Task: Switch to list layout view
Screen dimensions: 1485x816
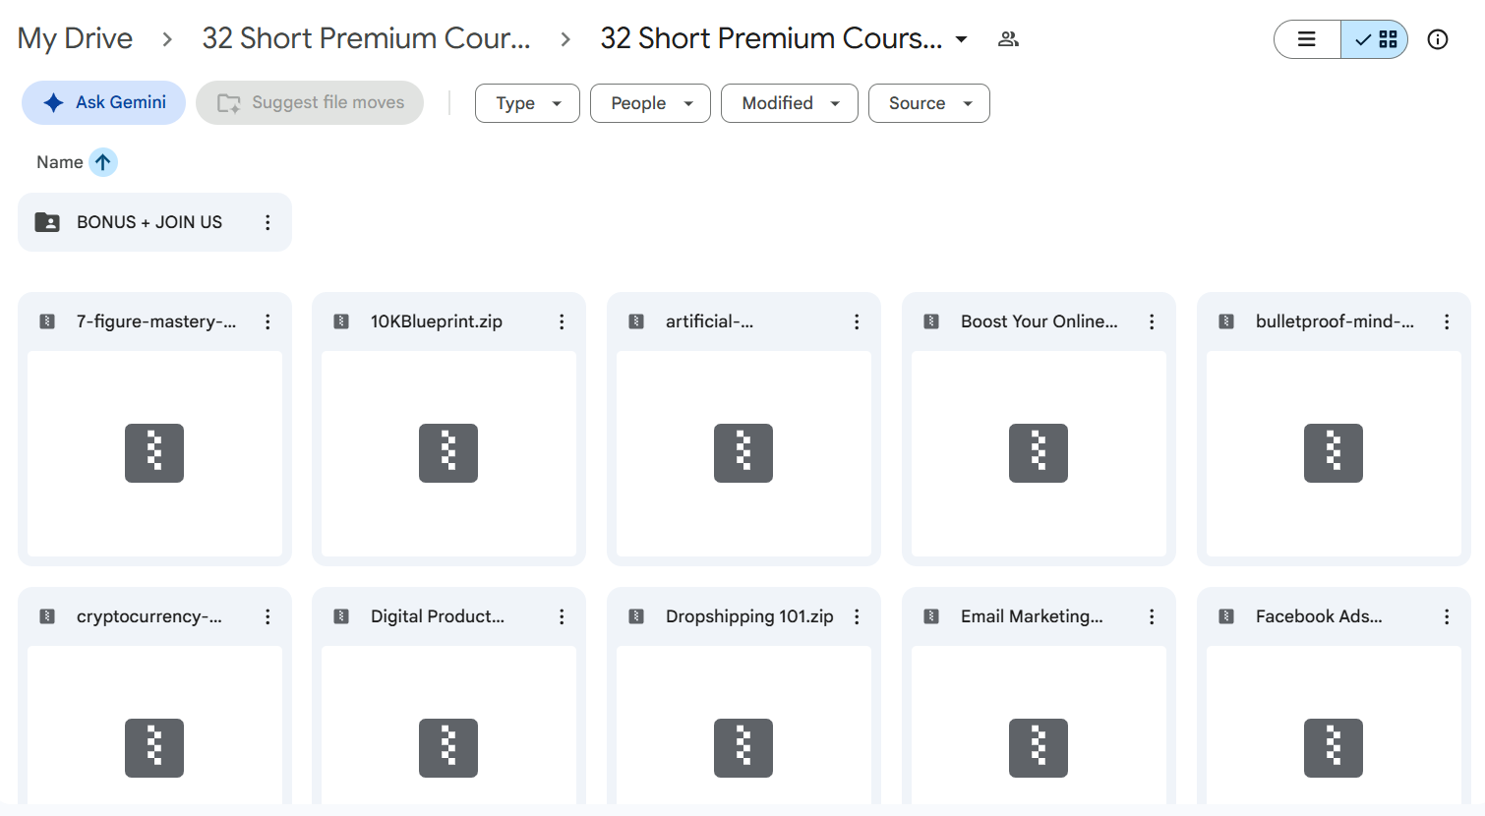Action: tap(1307, 39)
